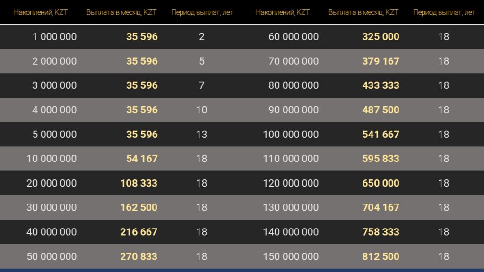The image size is (484, 272).
Task: Click the 20 000 000 savings cell
Action: (52, 183)
